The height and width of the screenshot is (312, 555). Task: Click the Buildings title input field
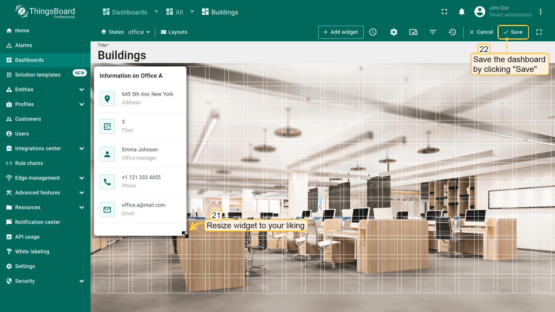(122, 55)
